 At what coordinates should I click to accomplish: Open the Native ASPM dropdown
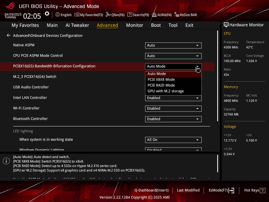click(x=173, y=46)
